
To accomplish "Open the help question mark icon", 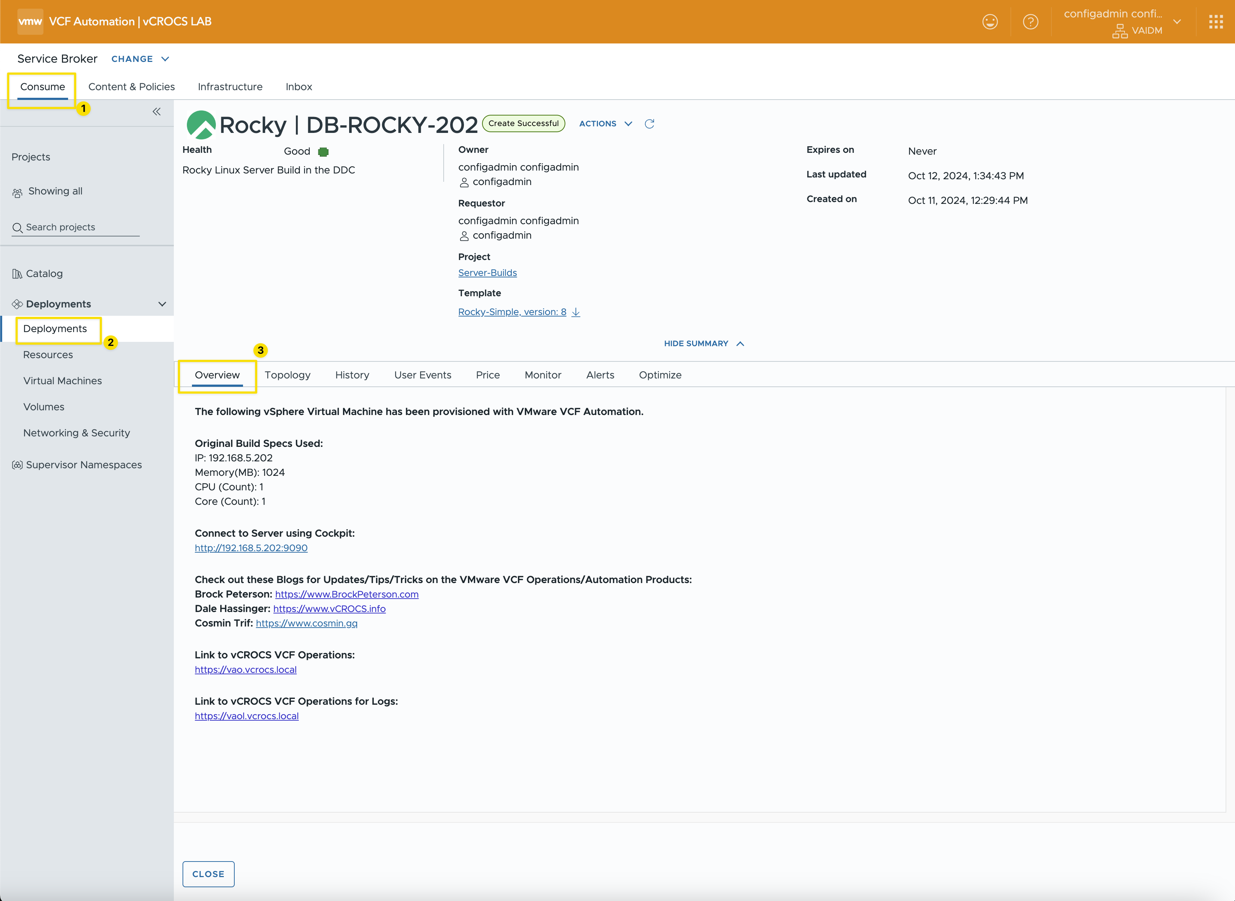I will [x=1030, y=22].
